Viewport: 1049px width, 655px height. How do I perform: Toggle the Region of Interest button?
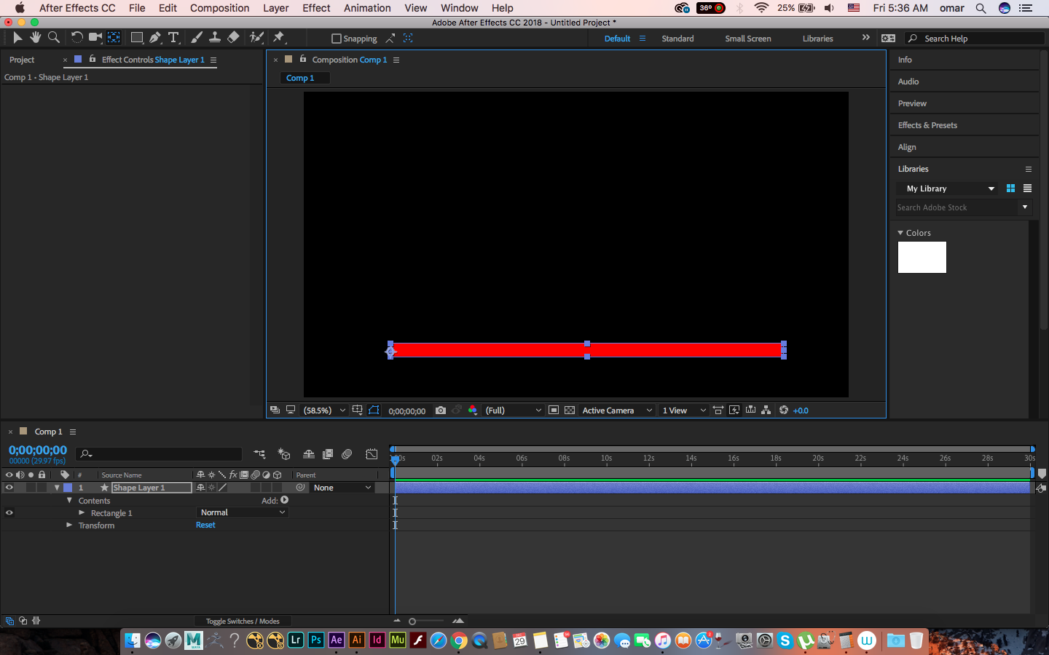point(554,410)
